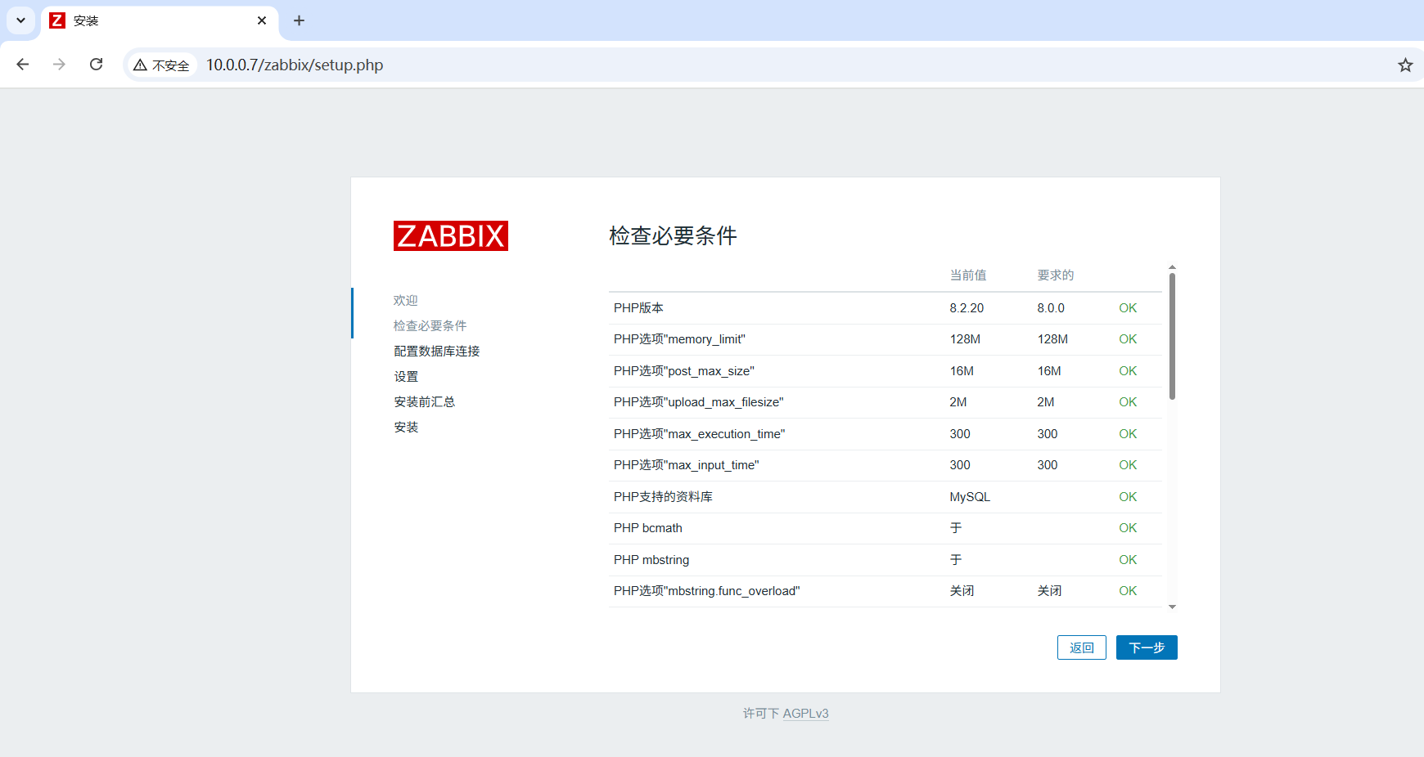The image size is (1424, 757).
Task: Open a new browser tab
Action: point(300,20)
